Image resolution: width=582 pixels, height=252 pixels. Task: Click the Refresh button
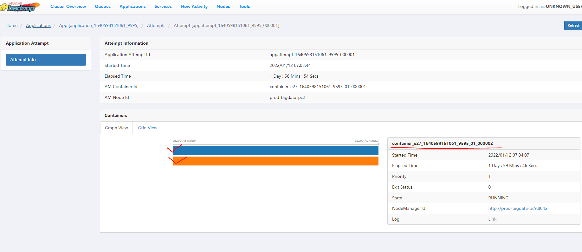[x=573, y=25]
